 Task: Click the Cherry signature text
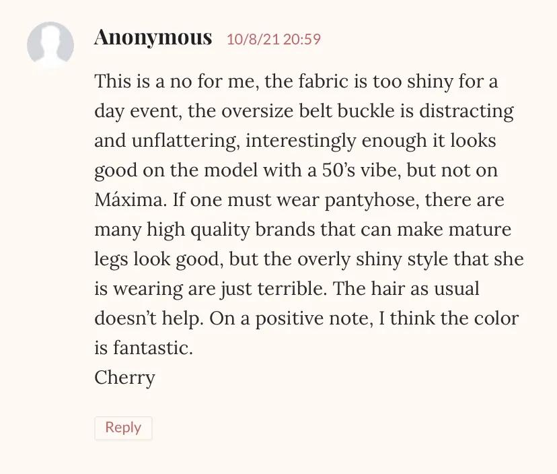[124, 377]
